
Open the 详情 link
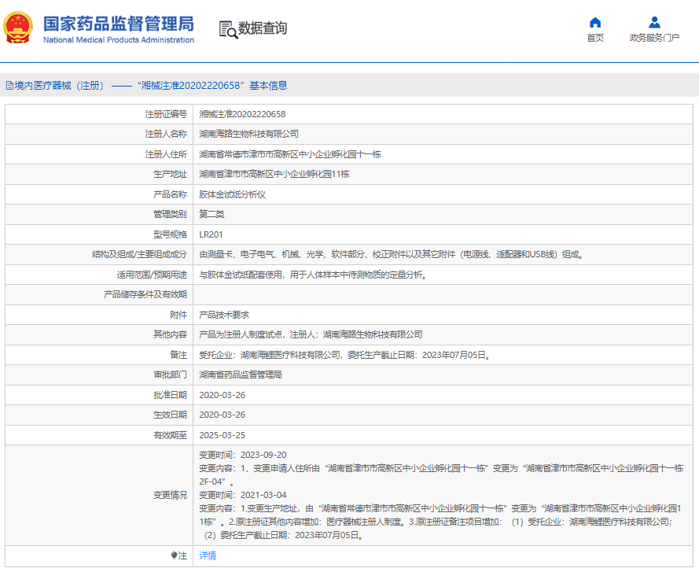(208, 555)
